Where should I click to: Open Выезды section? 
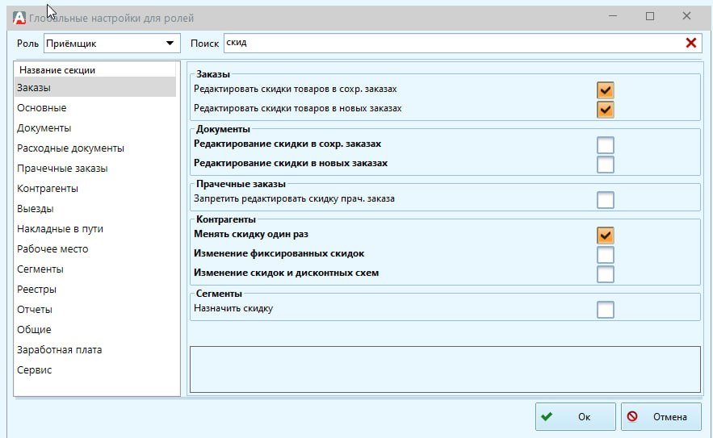tap(95, 209)
